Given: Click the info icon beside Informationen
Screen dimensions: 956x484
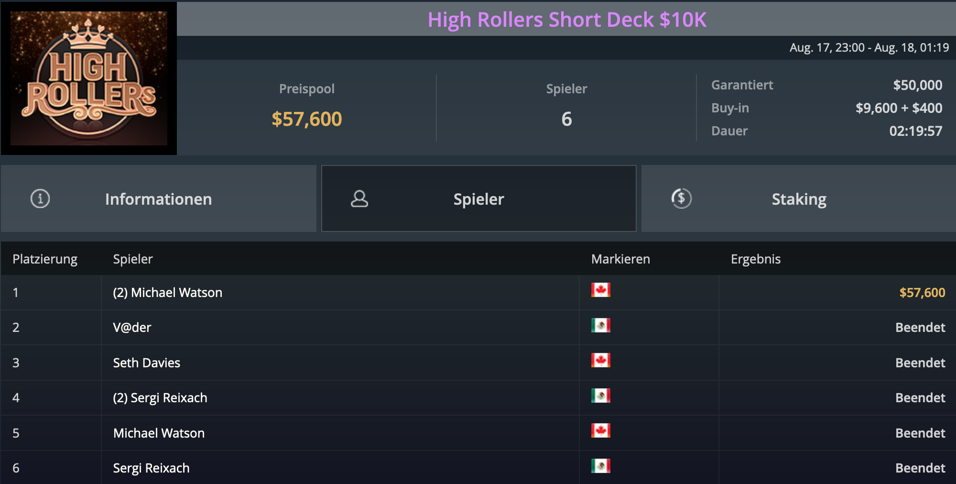Looking at the screenshot, I should click(x=40, y=198).
